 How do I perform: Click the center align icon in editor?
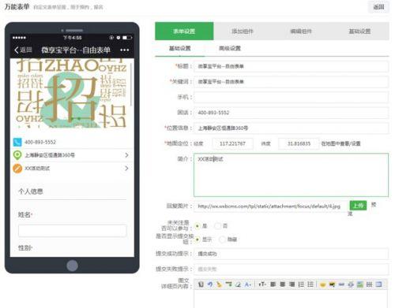[x=283, y=284]
